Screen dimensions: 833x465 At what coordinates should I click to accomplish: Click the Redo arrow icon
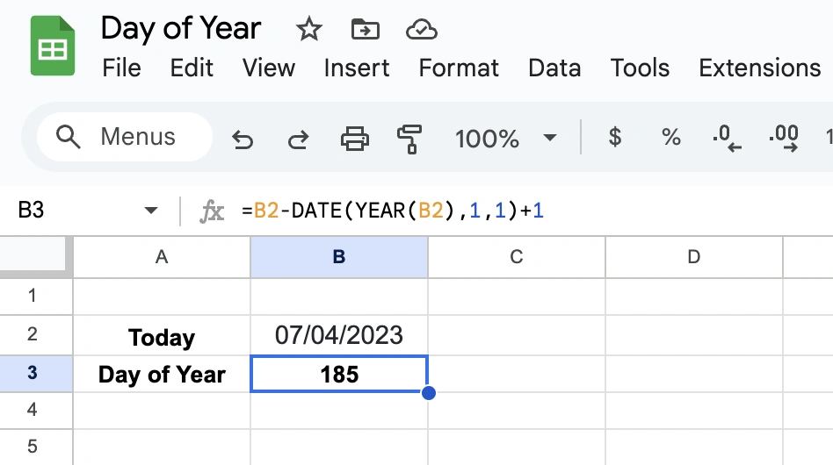(x=298, y=139)
